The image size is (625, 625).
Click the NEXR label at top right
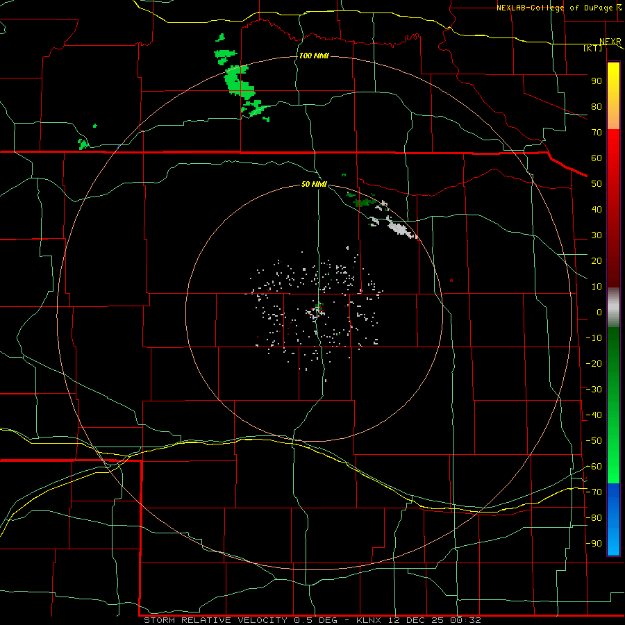click(x=610, y=42)
